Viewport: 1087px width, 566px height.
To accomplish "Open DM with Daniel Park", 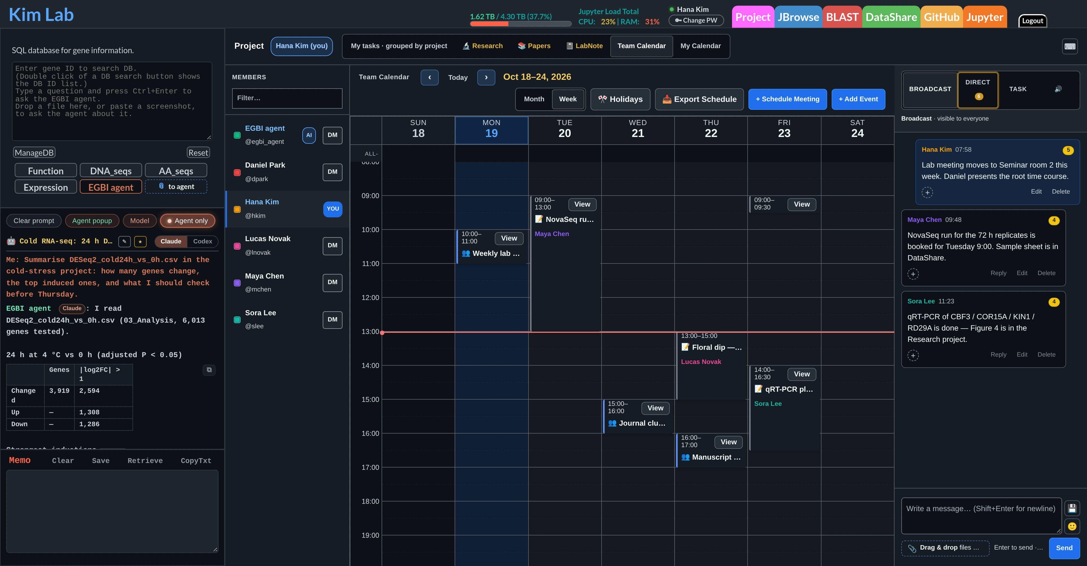I will (333, 172).
